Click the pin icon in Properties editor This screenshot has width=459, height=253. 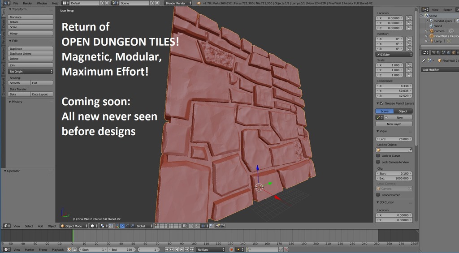424,60
